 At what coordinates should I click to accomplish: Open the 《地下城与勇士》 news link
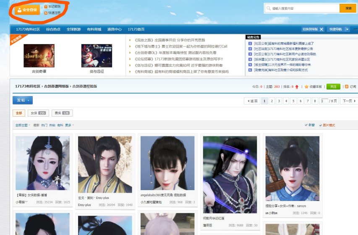click(180, 46)
